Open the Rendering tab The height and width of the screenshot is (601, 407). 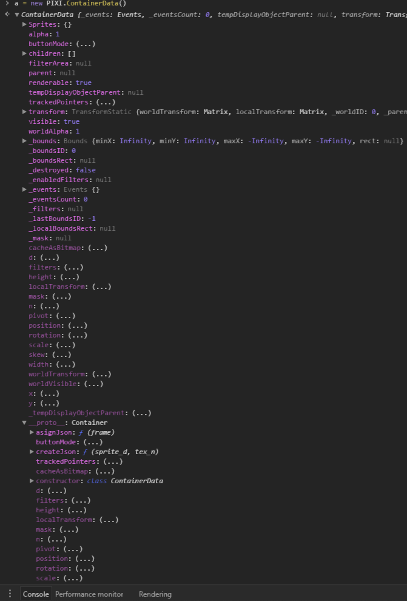click(x=155, y=594)
